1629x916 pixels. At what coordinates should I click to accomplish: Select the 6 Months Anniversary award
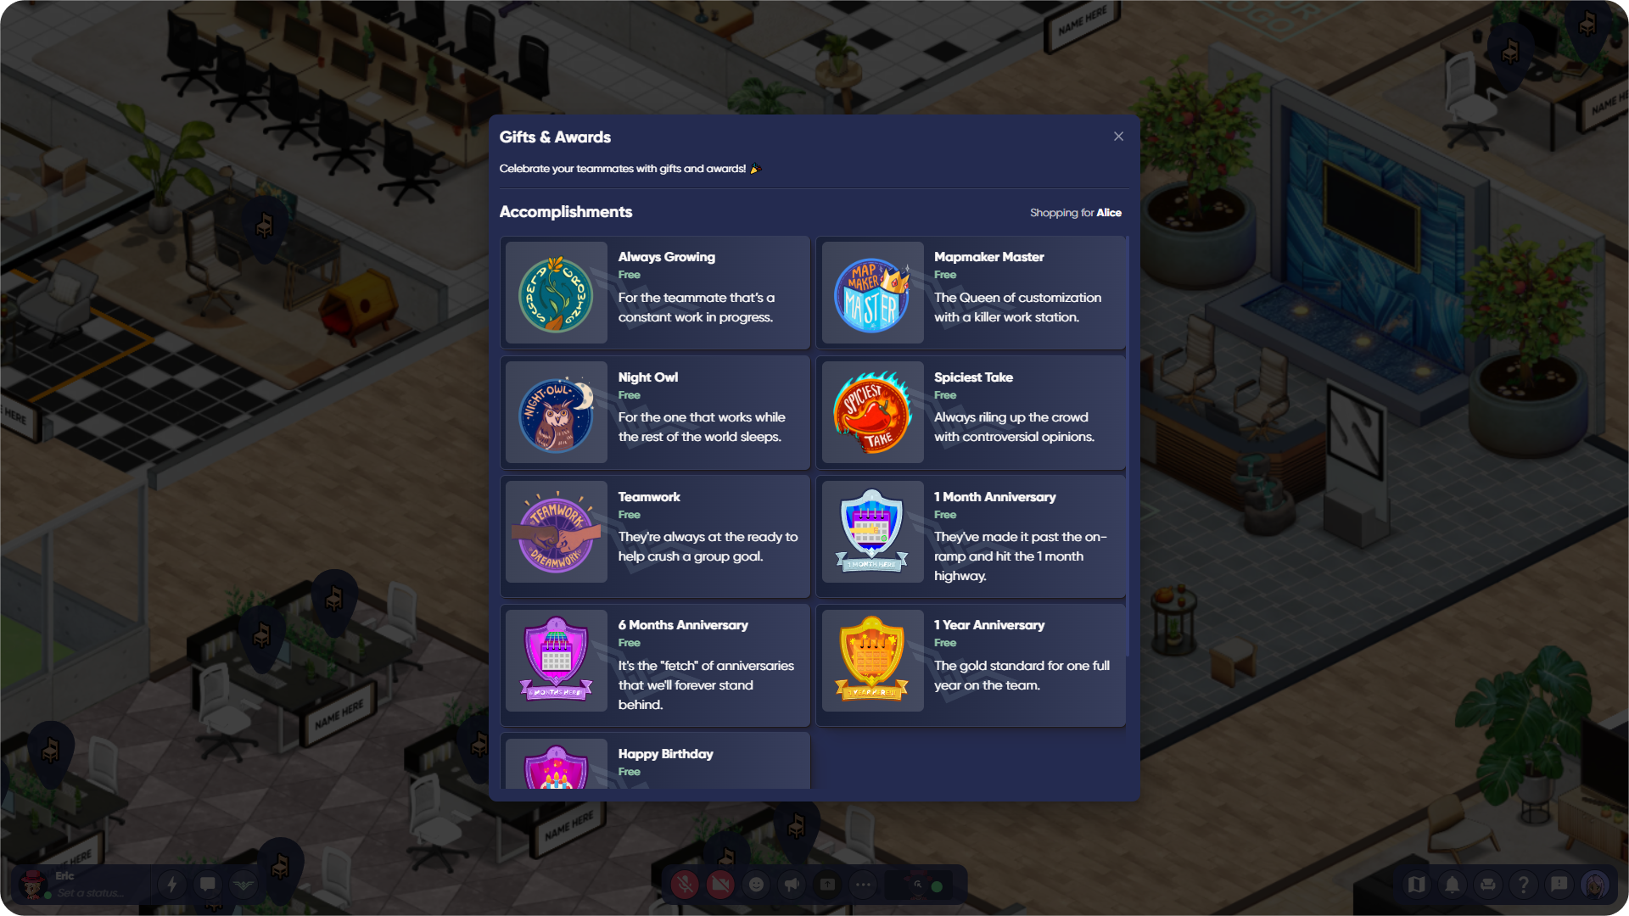[x=654, y=664]
